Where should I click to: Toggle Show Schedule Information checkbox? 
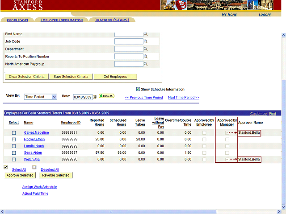[138, 89]
